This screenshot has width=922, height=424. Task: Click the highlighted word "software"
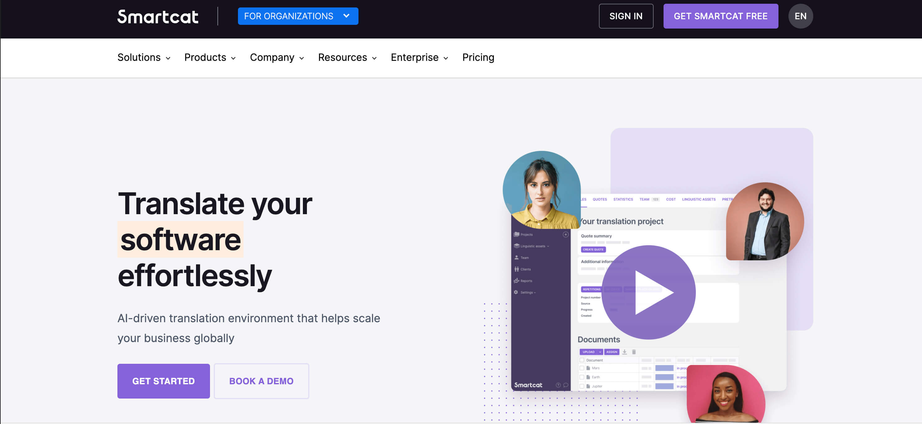tap(180, 240)
